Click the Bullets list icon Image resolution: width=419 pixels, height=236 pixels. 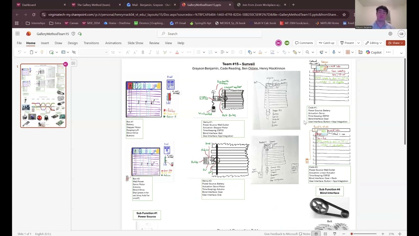point(198,52)
